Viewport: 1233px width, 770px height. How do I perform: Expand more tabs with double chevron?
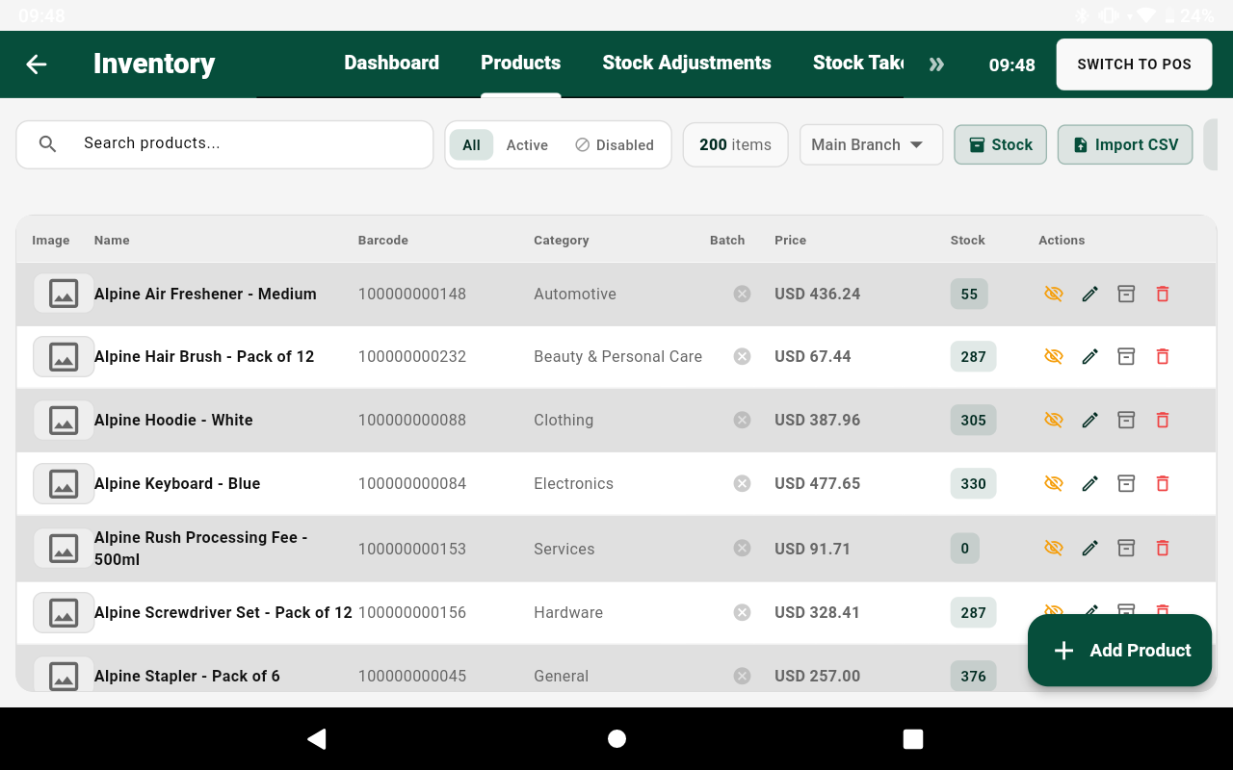click(x=936, y=64)
